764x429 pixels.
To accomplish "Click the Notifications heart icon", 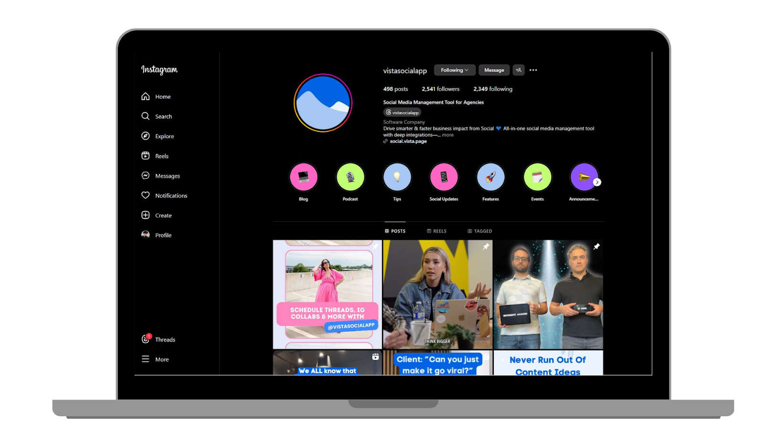I will 146,195.
